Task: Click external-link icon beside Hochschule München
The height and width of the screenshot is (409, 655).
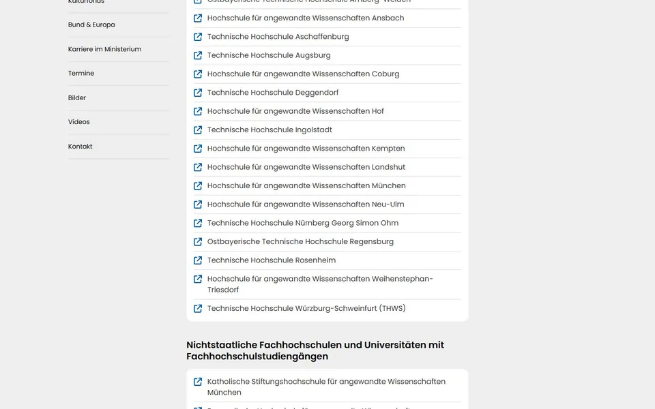Action: pos(198,185)
